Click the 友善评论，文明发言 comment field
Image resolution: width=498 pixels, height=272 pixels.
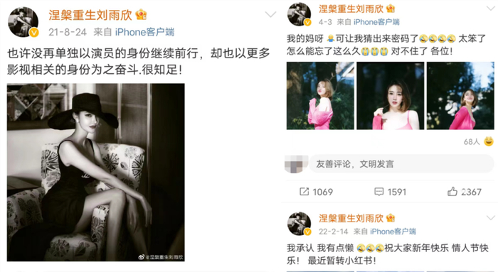[x=401, y=164]
